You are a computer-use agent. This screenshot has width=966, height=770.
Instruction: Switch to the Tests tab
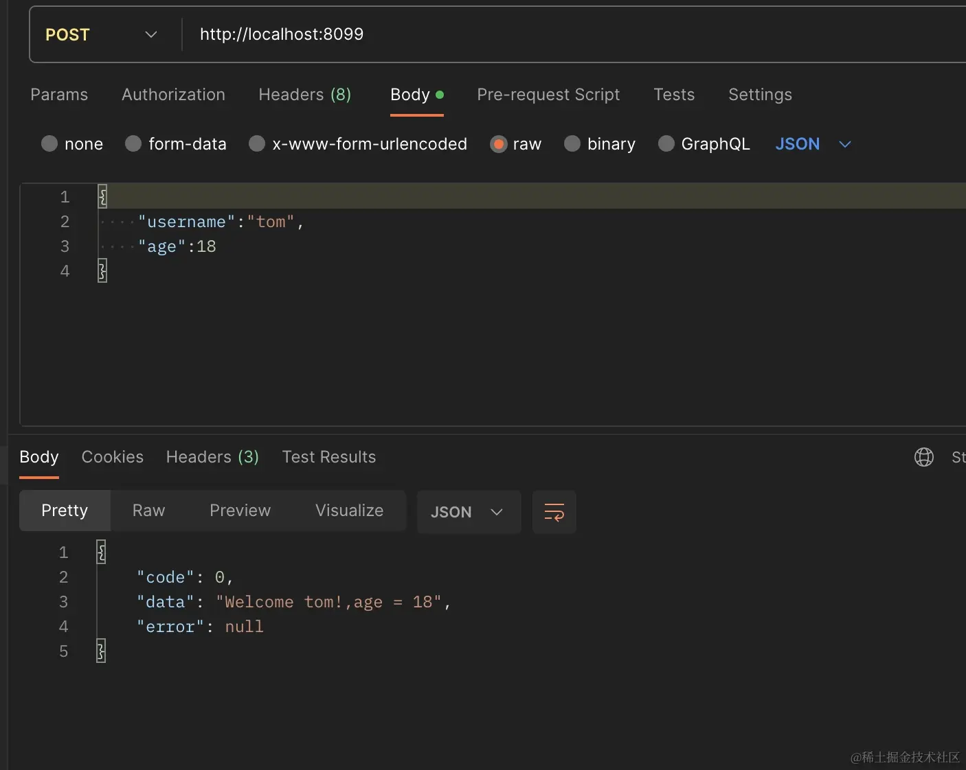(x=673, y=95)
